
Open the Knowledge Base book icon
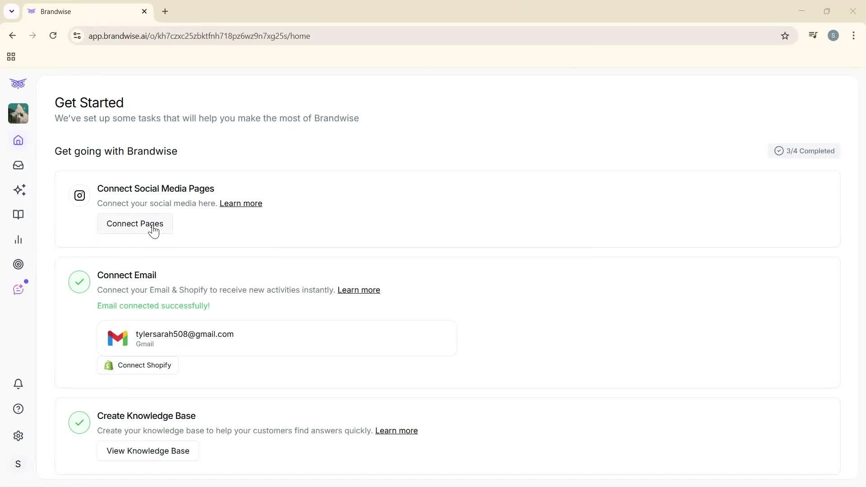point(18,215)
